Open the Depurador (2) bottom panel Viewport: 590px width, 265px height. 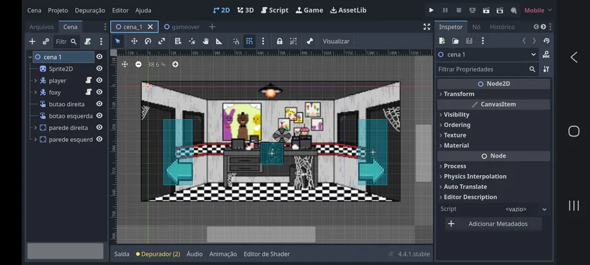(x=158, y=254)
